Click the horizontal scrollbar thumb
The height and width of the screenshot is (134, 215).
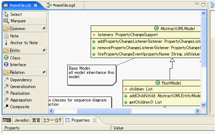(x=104, y=111)
